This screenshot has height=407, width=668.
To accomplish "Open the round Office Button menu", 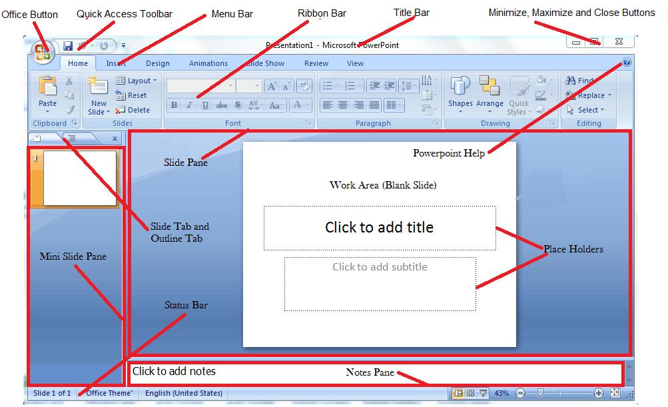I will 43,53.
